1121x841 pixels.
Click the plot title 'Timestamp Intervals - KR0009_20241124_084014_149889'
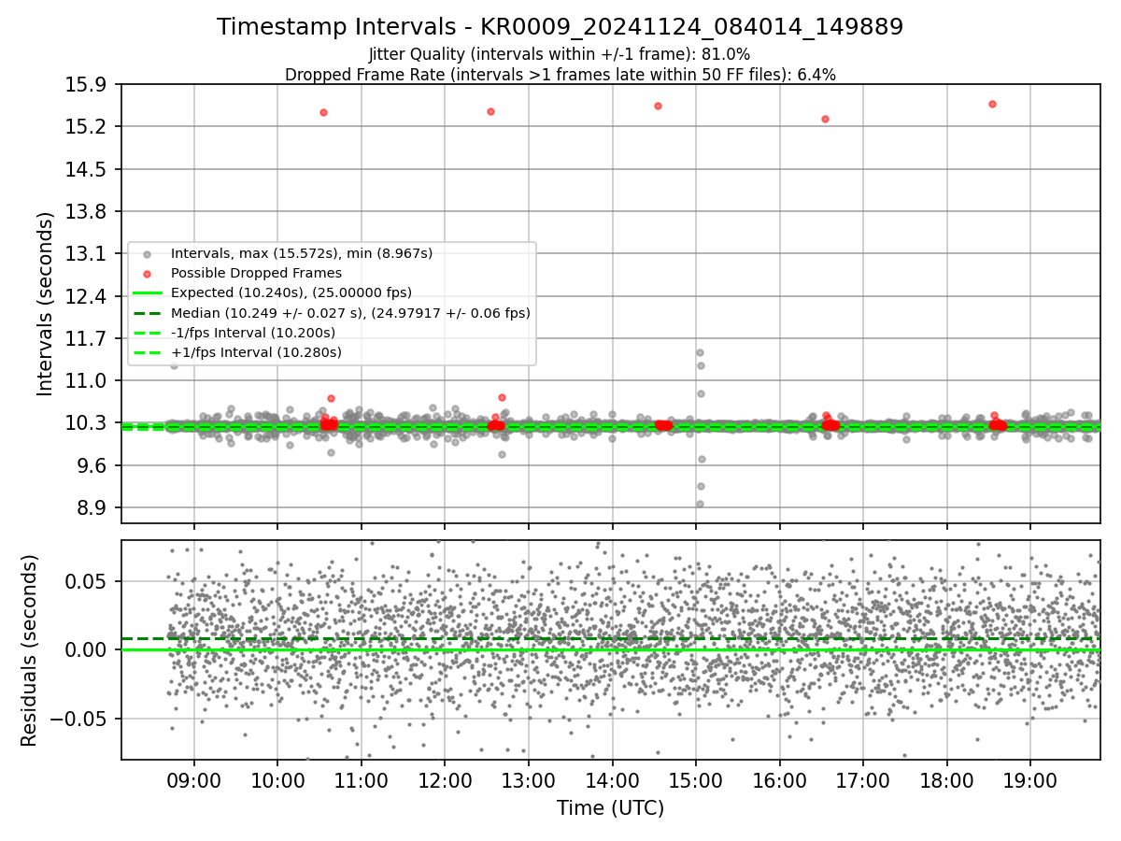click(x=560, y=27)
